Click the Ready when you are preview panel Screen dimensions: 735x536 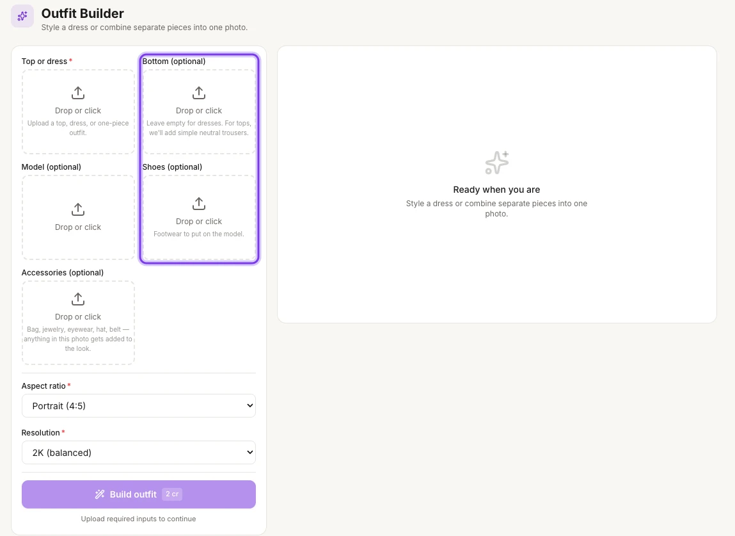tap(497, 184)
